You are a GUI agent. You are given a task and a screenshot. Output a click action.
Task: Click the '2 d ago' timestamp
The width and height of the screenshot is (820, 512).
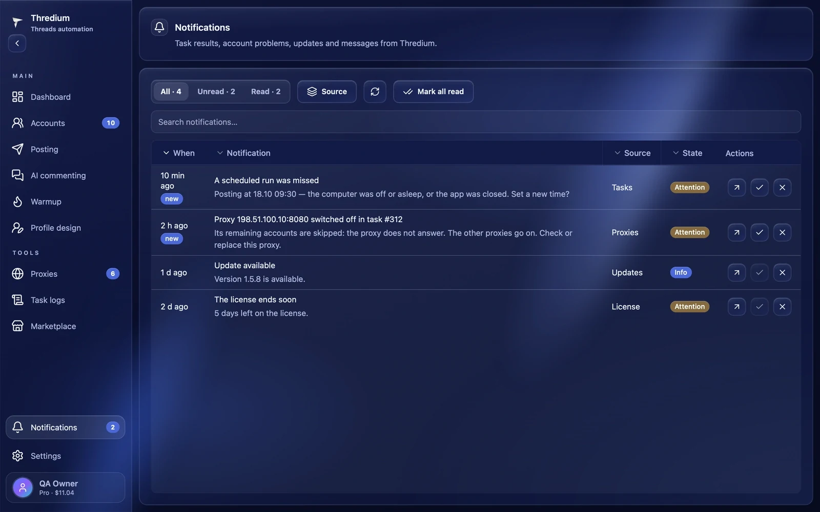[174, 307]
